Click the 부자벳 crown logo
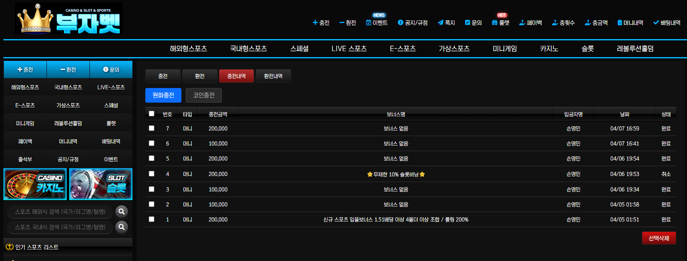687x261 pixels. (x=69, y=19)
